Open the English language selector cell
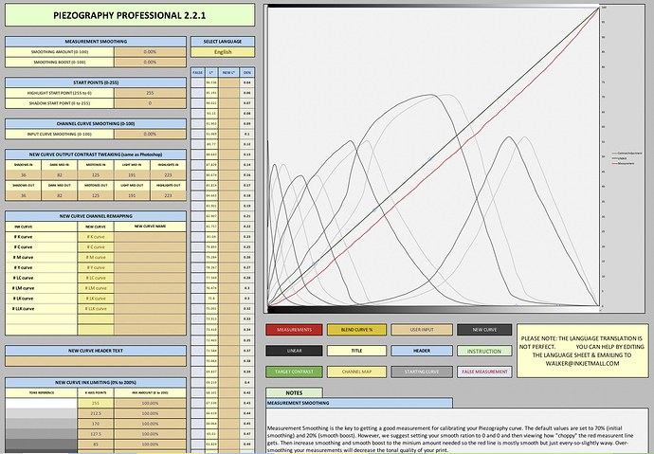Screen dimensions: 654x454 pos(223,52)
